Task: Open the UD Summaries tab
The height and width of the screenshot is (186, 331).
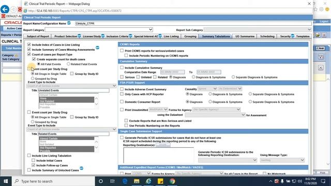Action: click(245, 36)
